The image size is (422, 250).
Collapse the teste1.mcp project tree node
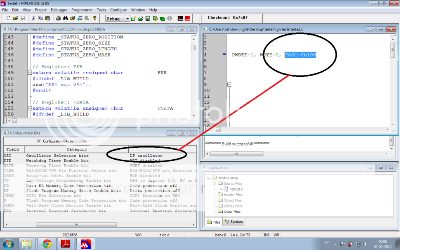[x=209, y=178]
